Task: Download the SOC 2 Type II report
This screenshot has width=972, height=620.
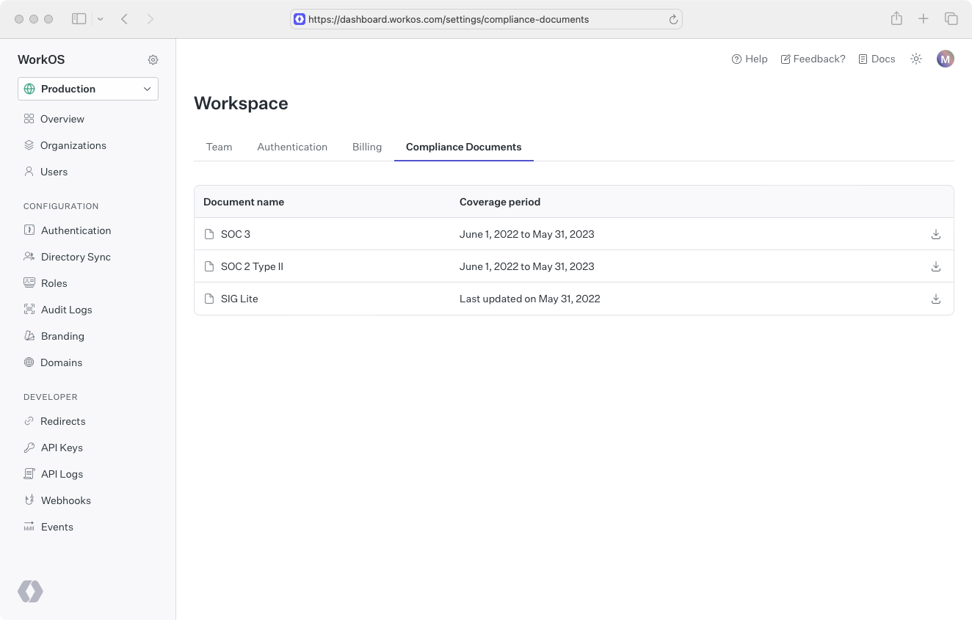Action: 936,266
